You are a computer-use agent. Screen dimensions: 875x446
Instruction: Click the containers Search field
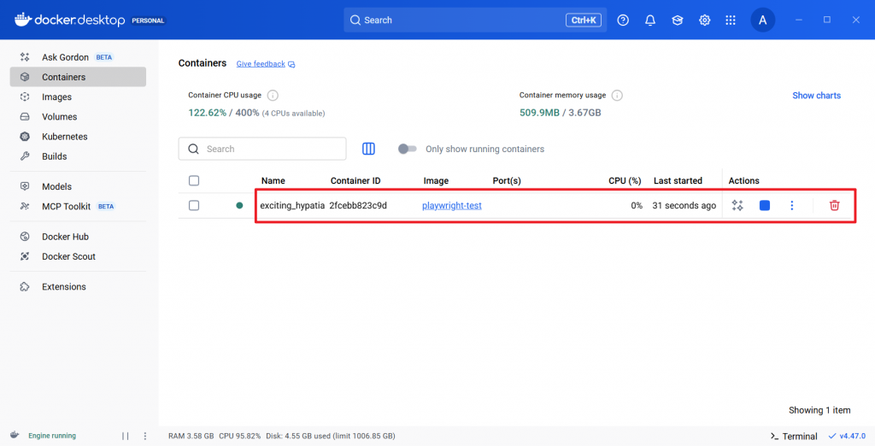(262, 149)
